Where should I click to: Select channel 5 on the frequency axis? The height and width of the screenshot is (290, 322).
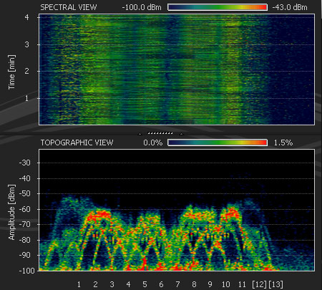pyautogui.click(x=145, y=284)
